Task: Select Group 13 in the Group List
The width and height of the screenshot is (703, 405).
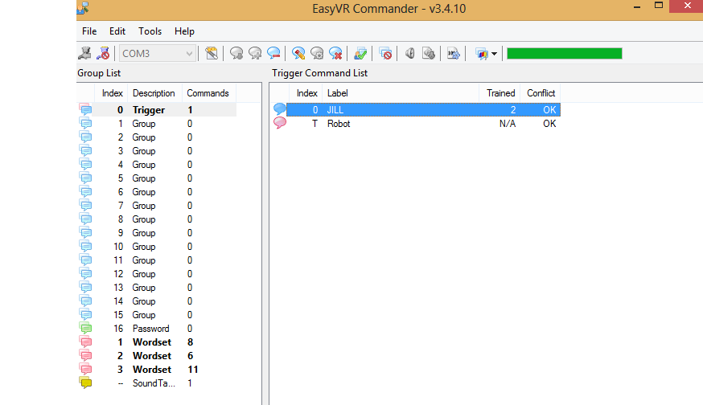Action: pyautogui.click(x=157, y=288)
